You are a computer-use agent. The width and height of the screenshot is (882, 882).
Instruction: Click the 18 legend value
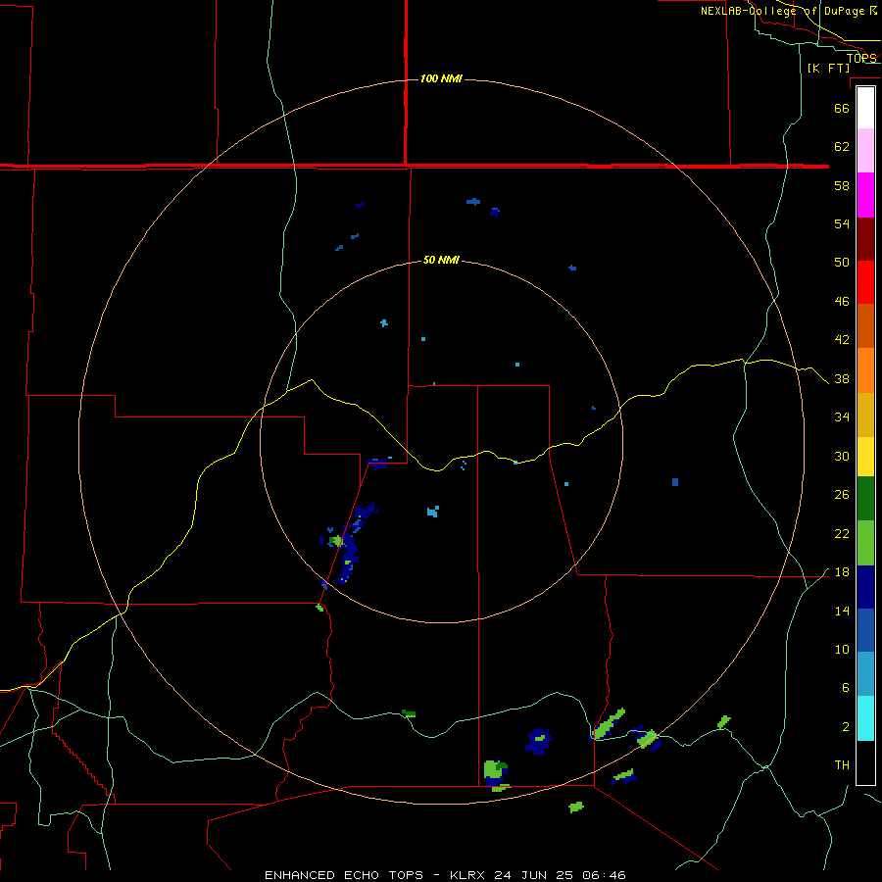click(x=842, y=572)
